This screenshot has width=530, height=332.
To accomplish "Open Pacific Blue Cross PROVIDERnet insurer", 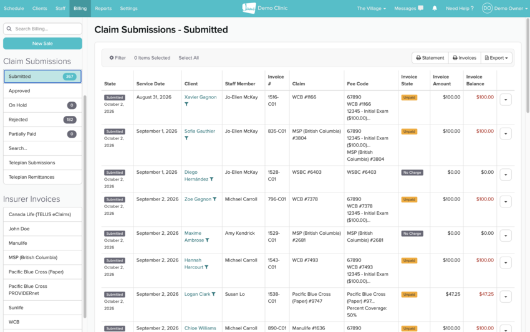I will (x=42, y=290).
